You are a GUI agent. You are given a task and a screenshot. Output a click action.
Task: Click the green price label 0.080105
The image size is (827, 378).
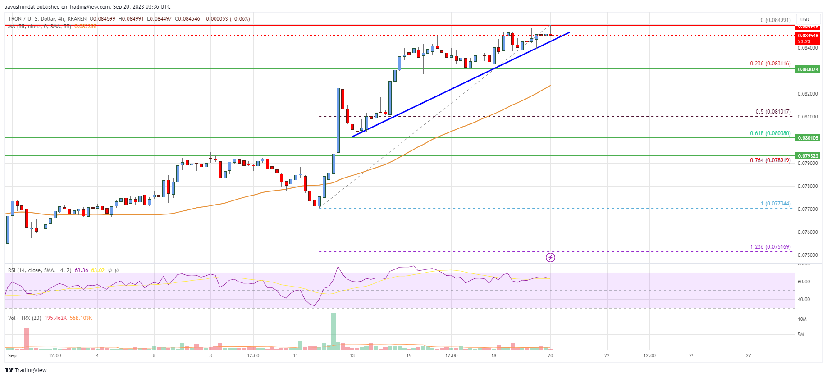click(x=808, y=138)
